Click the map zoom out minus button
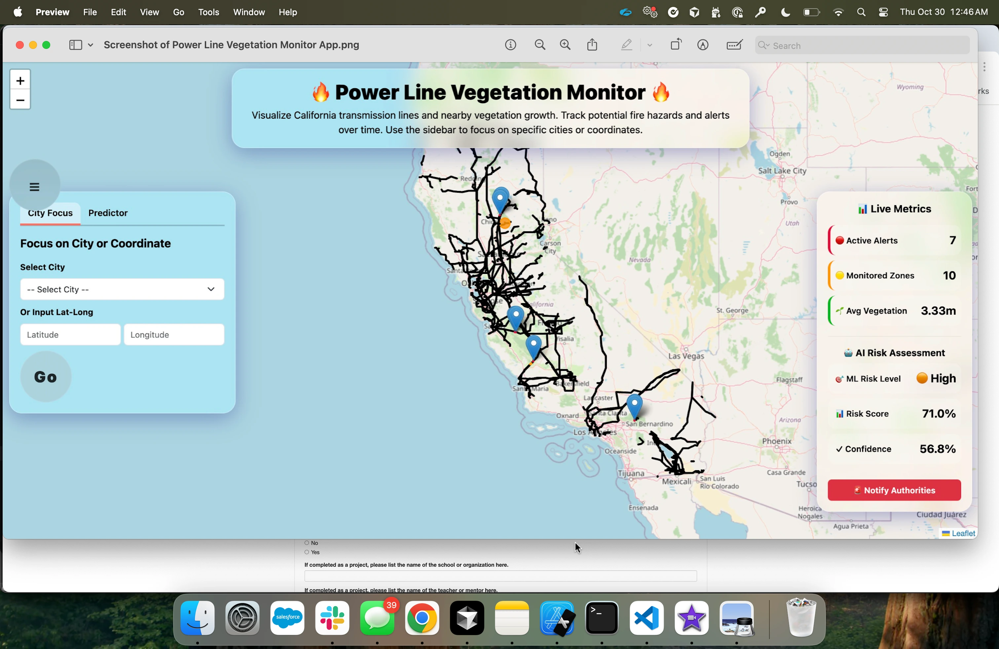This screenshot has height=649, width=999. coord(20,100)
